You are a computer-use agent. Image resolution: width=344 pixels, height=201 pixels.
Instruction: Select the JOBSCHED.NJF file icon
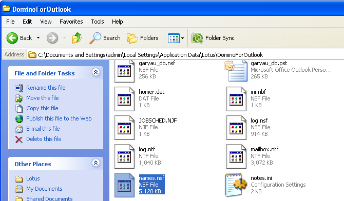click(124, 128)
